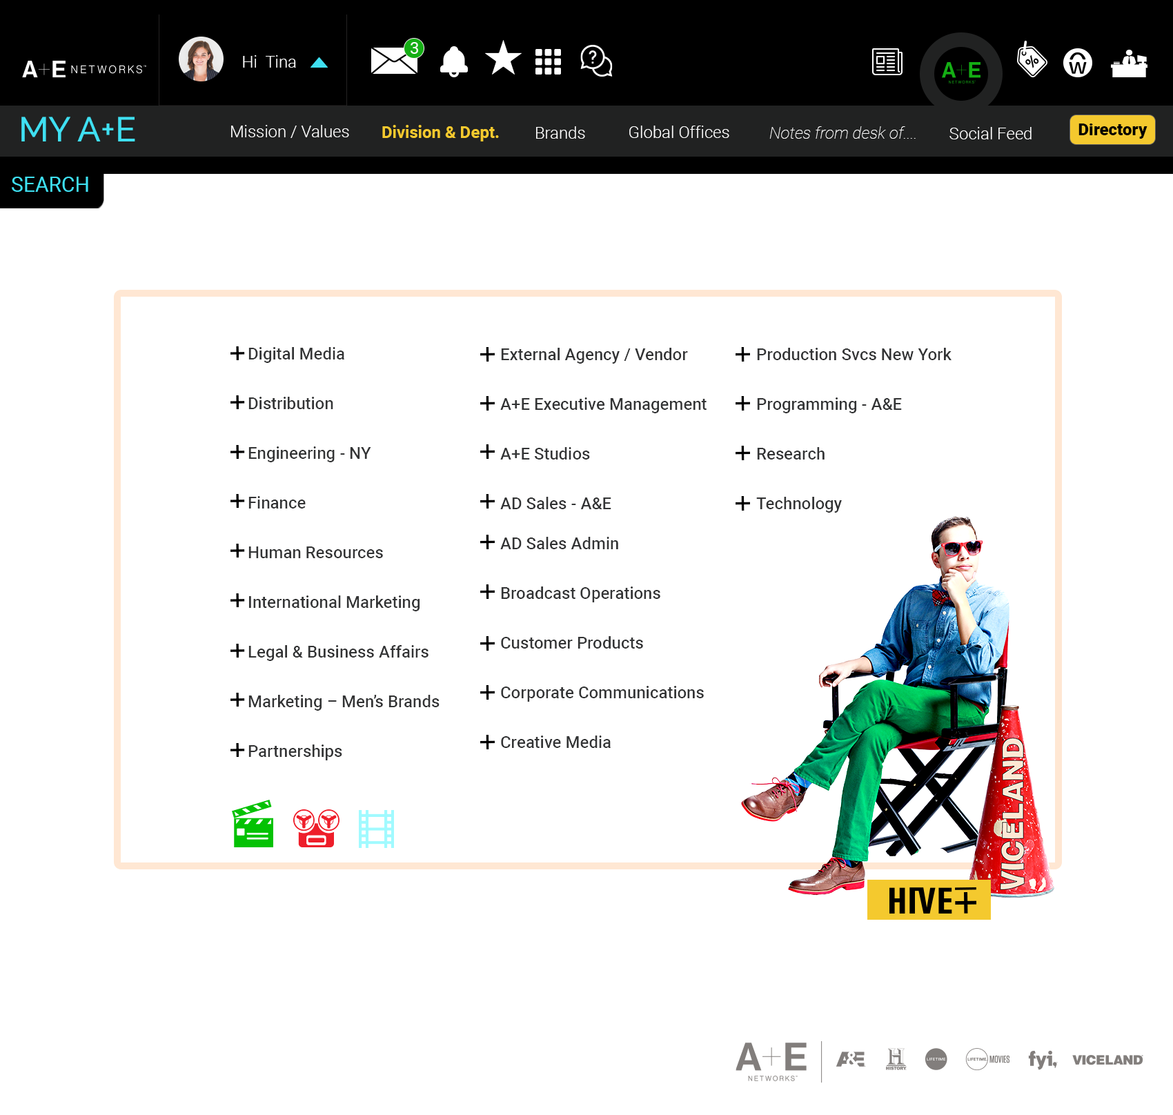Screen dimensions: 1173x1115
Task: Open the help desk person icon
Action: (1130, 63)
